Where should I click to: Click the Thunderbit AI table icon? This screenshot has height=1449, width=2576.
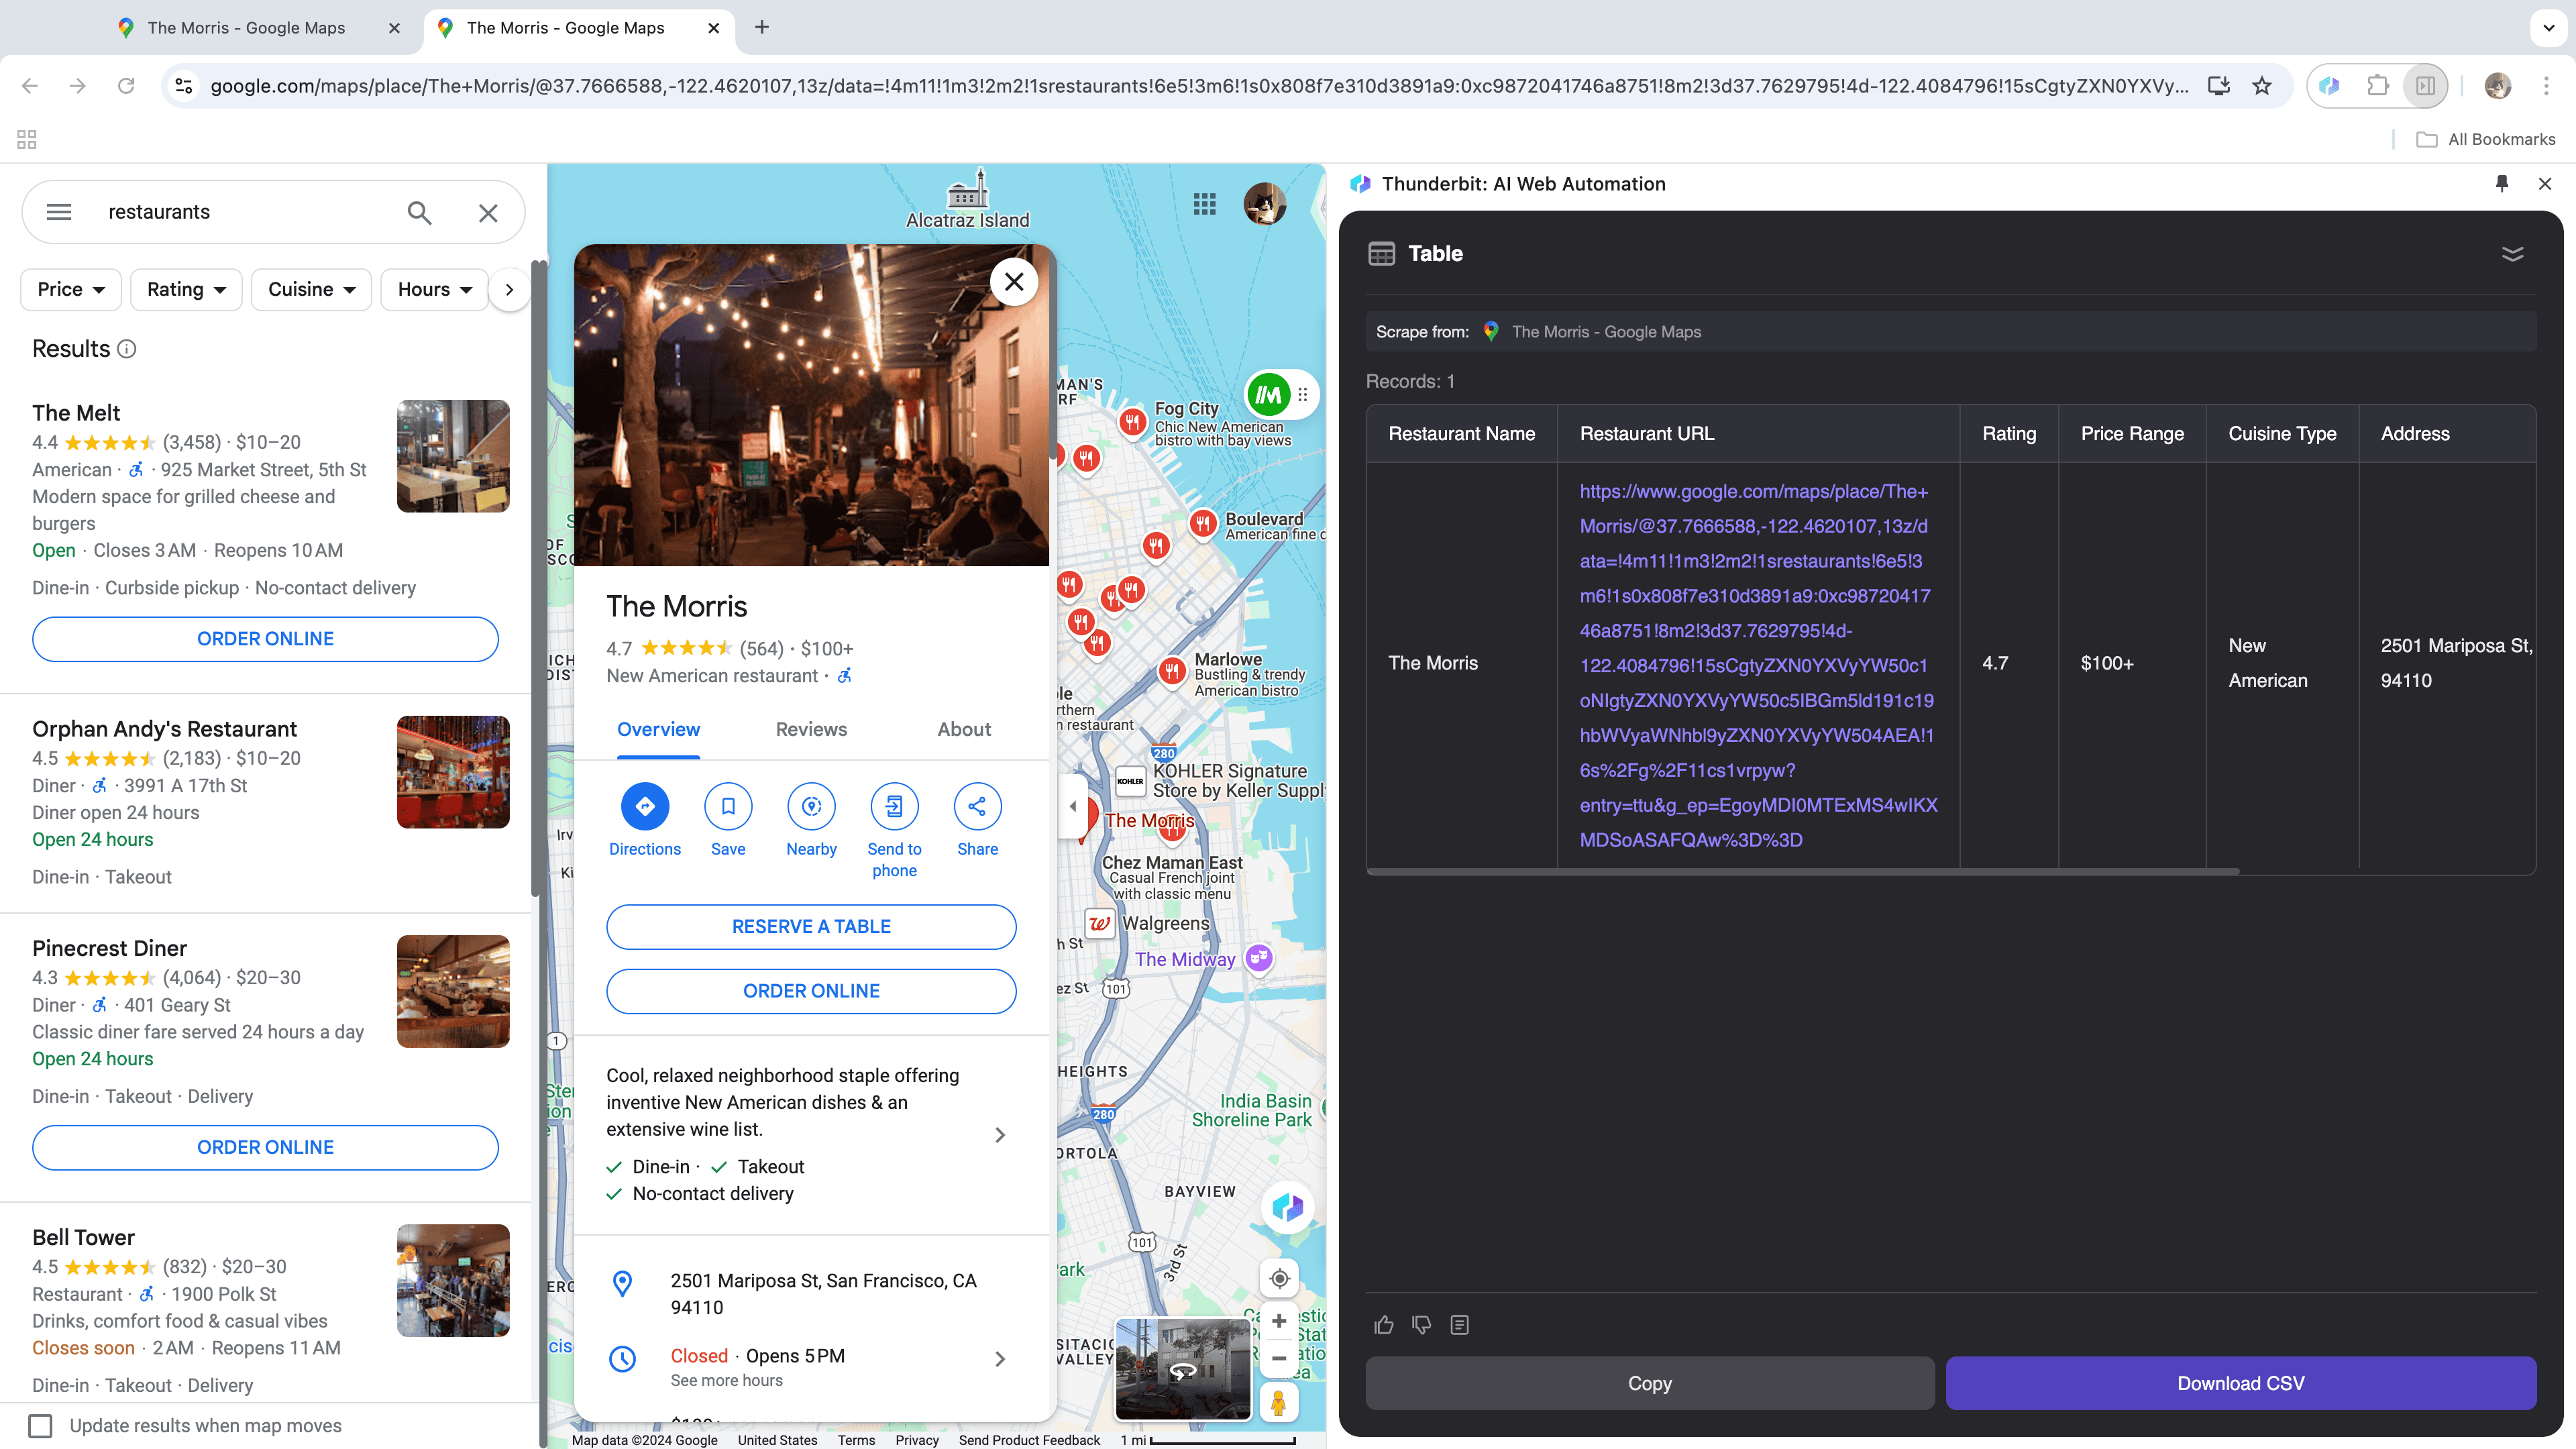pyautogui.click(x=1382, y=253)
